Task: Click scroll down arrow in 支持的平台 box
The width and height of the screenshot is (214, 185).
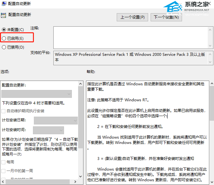Action: click(210, 62)
